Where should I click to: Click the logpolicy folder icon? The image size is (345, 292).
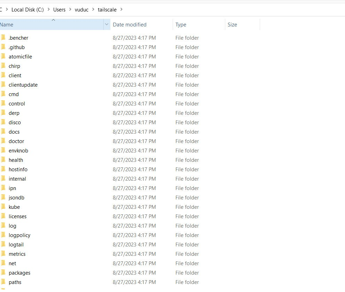coord(3,235)
